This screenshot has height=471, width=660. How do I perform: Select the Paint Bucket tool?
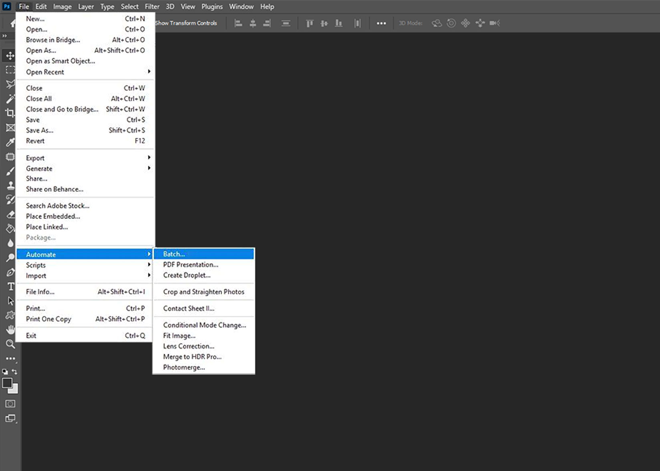pyautogui.click(x=10, y=228)
